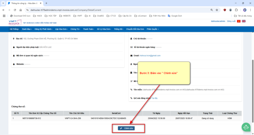
Task: Open Google Dịch bookmark
Action: 175,16
